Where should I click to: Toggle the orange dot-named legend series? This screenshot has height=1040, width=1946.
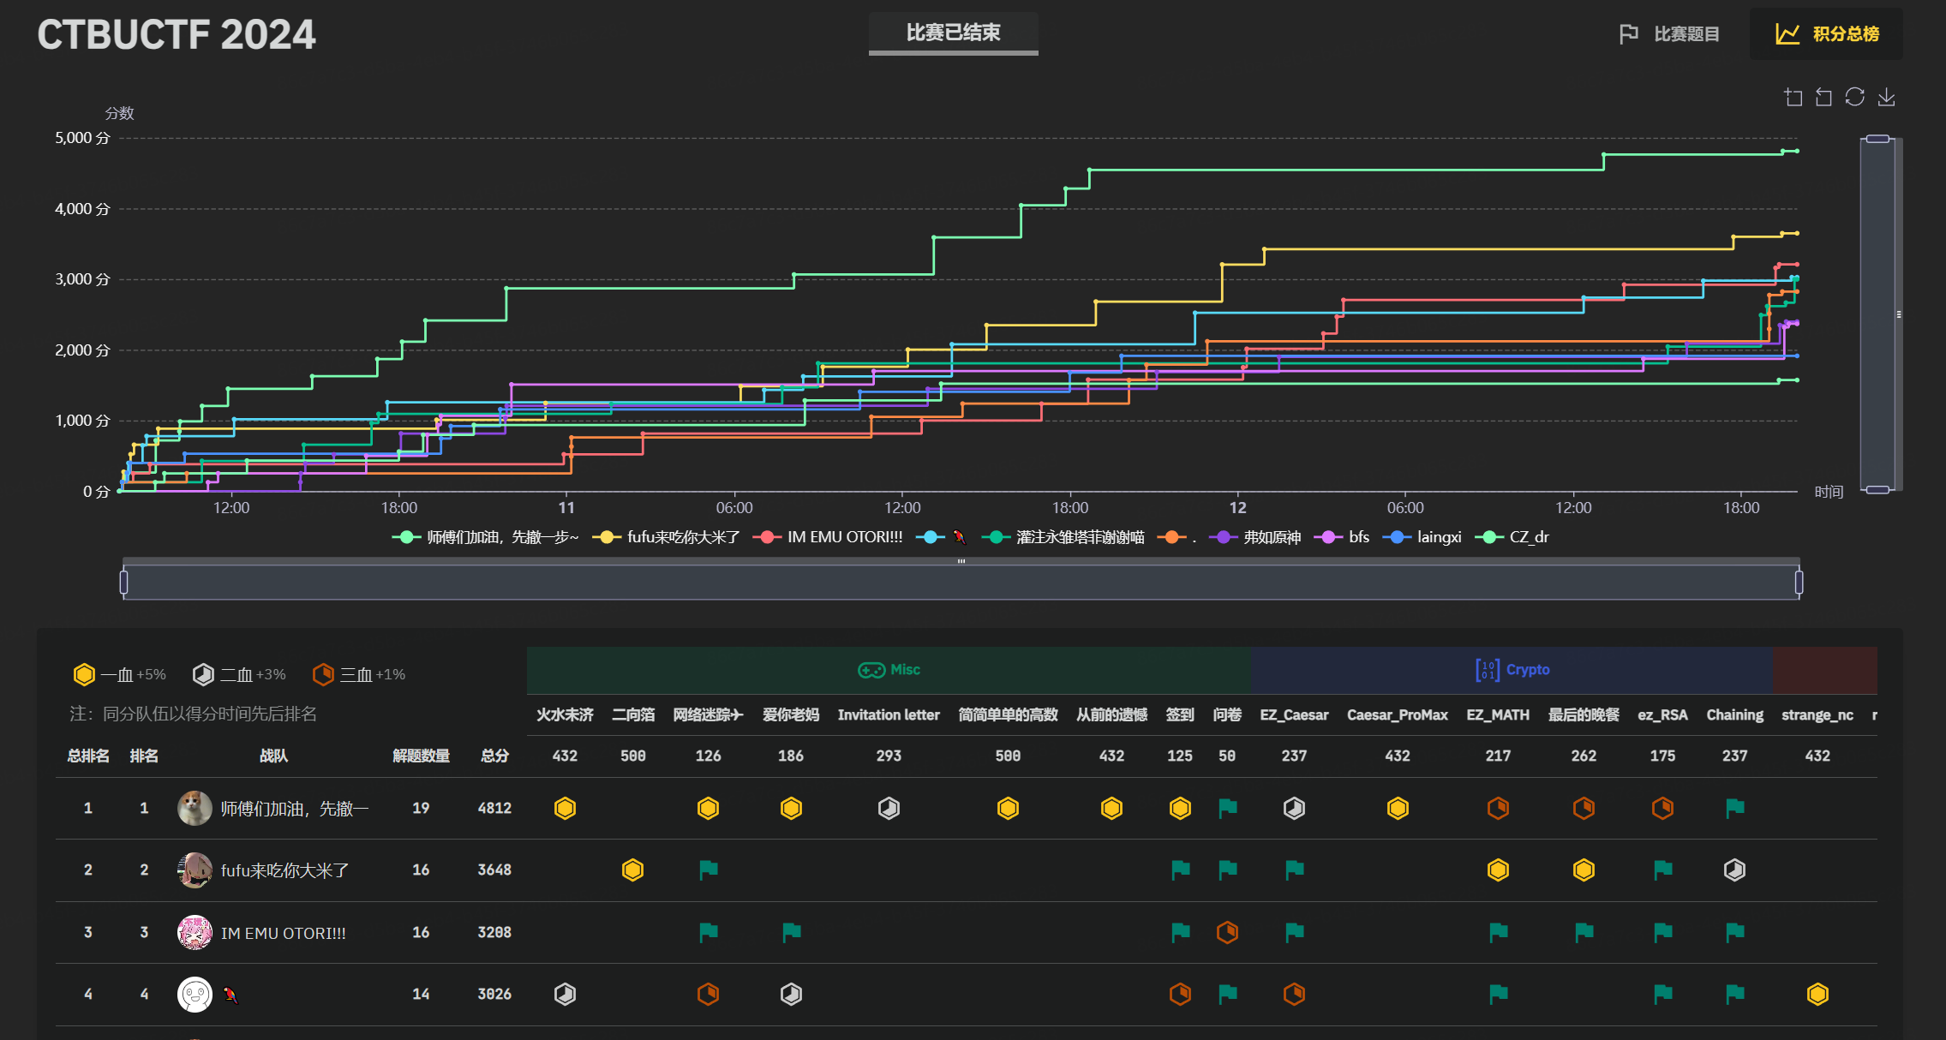pyautogui.click(x=1177, y=537)
